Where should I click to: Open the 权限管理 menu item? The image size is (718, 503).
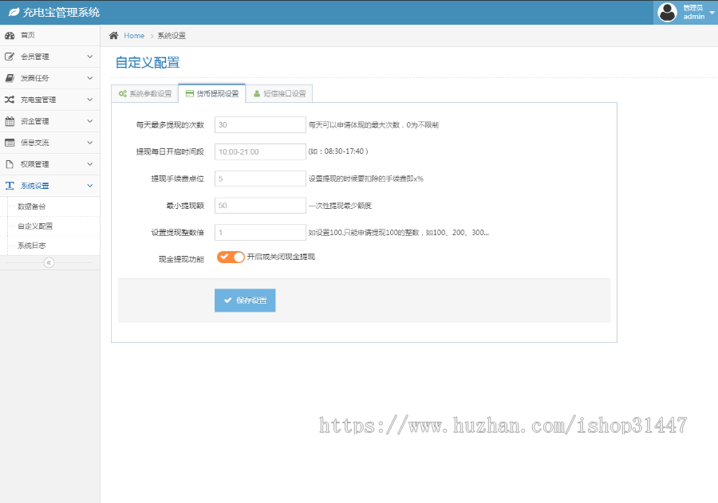pos(50,164)
